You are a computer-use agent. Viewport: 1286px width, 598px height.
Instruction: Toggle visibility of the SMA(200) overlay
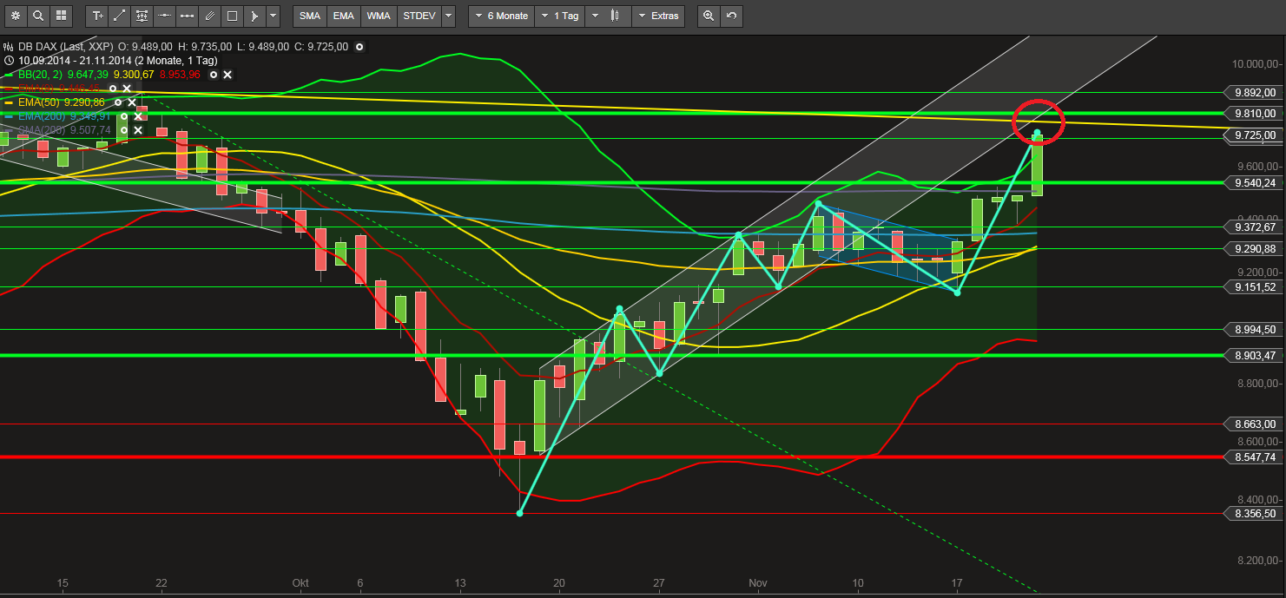(124, 130)
